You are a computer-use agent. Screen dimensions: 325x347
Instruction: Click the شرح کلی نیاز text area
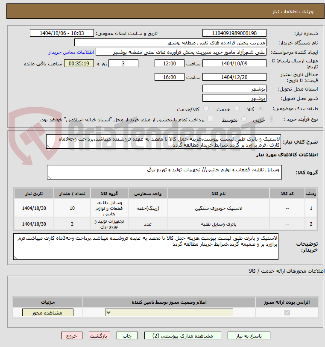(x=164, y=141)
